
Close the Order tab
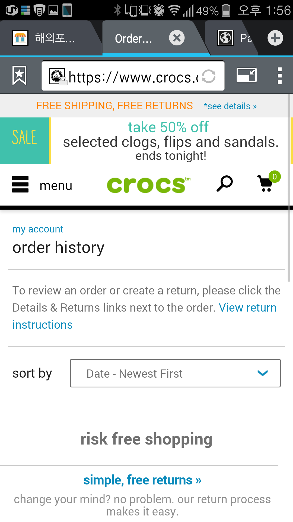coord(177,38)
